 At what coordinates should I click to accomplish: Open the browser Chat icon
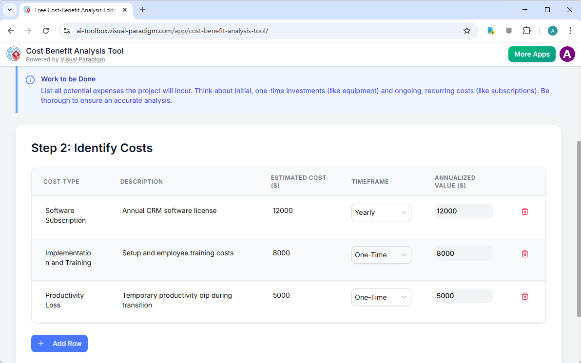pos(508,30)
